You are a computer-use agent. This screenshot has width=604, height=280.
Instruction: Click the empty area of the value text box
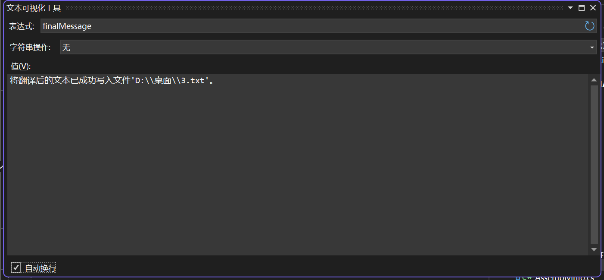tap(297, 173)
